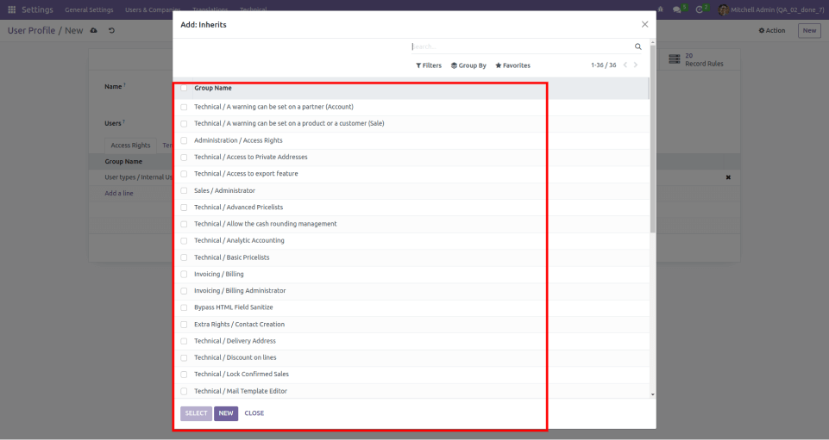Check the Administration / Access Rights checkbox

184,140
